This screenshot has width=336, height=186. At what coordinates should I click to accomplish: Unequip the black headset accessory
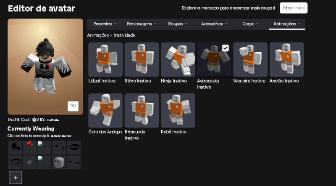click(x=59, y=147)
